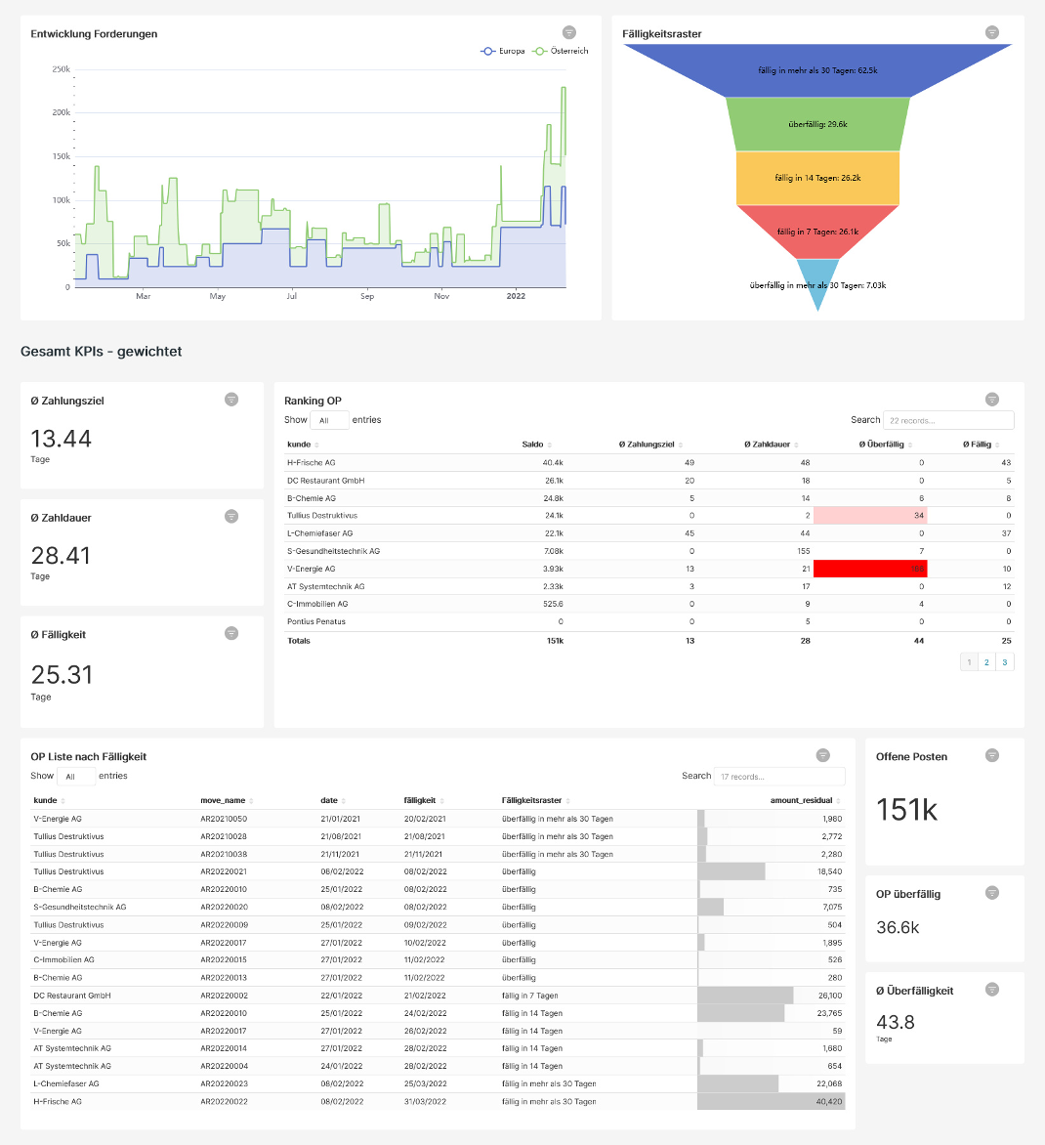Select the green überfällig funnel segment
1045x1145 pixels.
coord(817,125)
